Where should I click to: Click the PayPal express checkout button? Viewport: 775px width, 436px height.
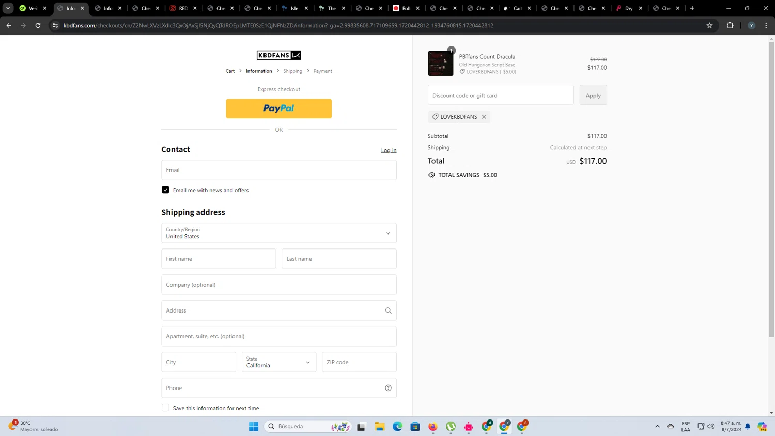click(278, 108)
